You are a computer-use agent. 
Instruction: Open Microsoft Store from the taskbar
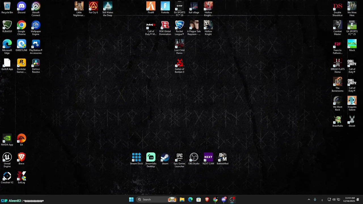pos(199,199)
